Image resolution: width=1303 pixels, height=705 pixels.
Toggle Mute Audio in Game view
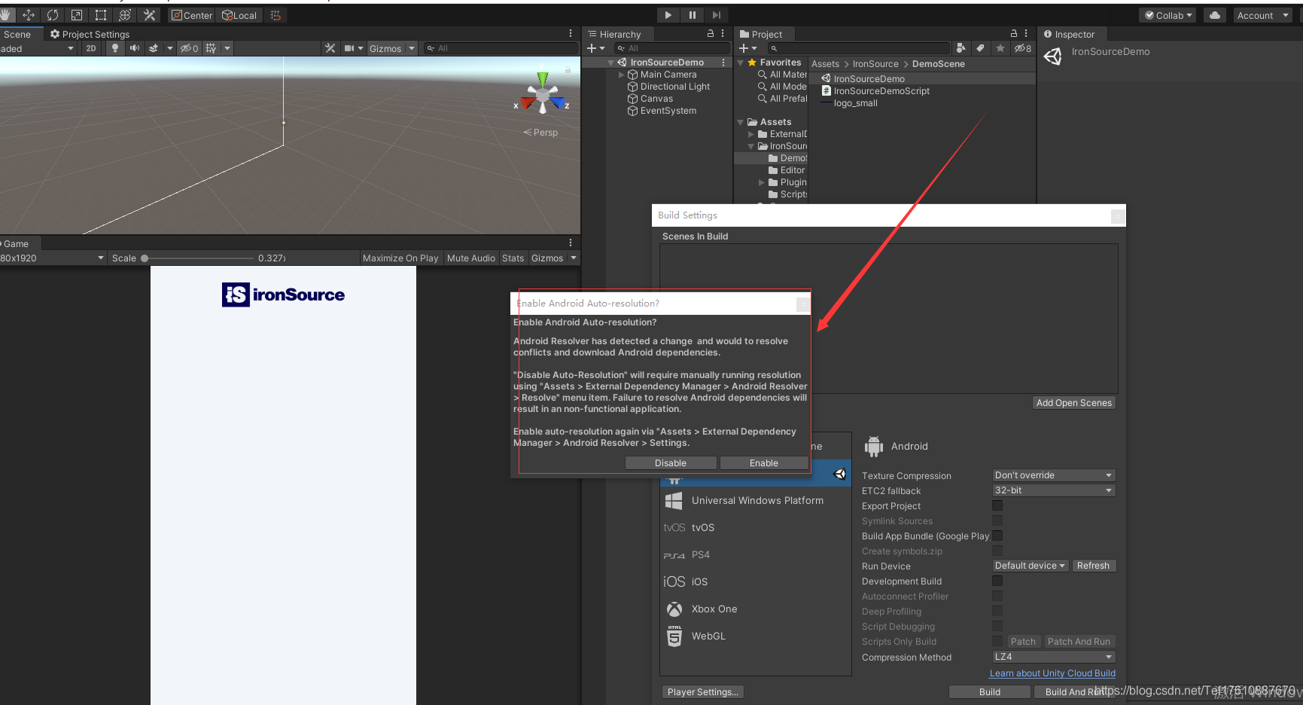471,258
